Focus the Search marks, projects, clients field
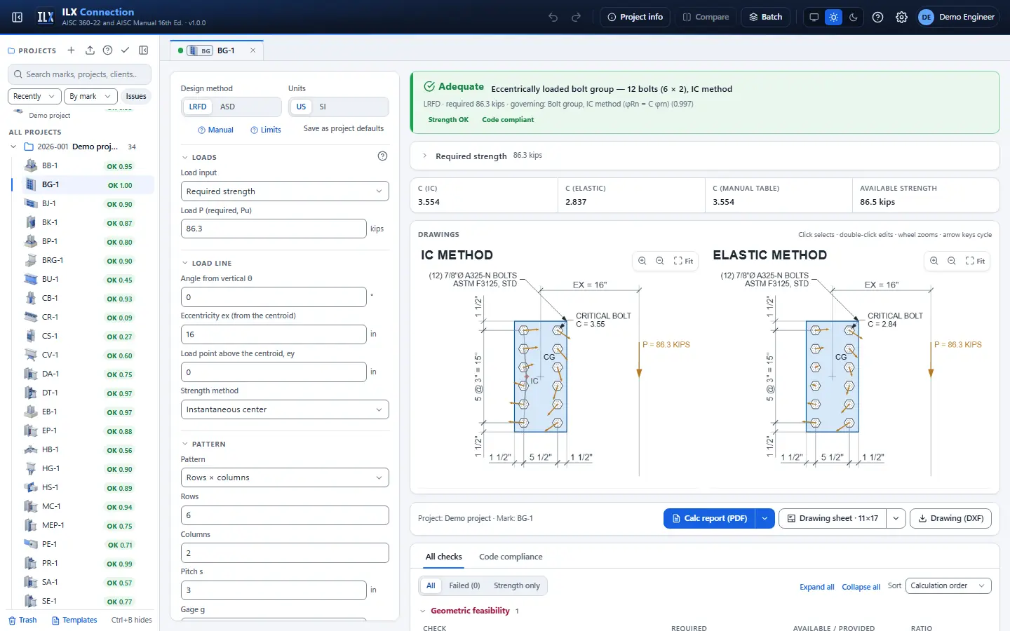This screenshot has width=1010, height=631. (81, 74)
